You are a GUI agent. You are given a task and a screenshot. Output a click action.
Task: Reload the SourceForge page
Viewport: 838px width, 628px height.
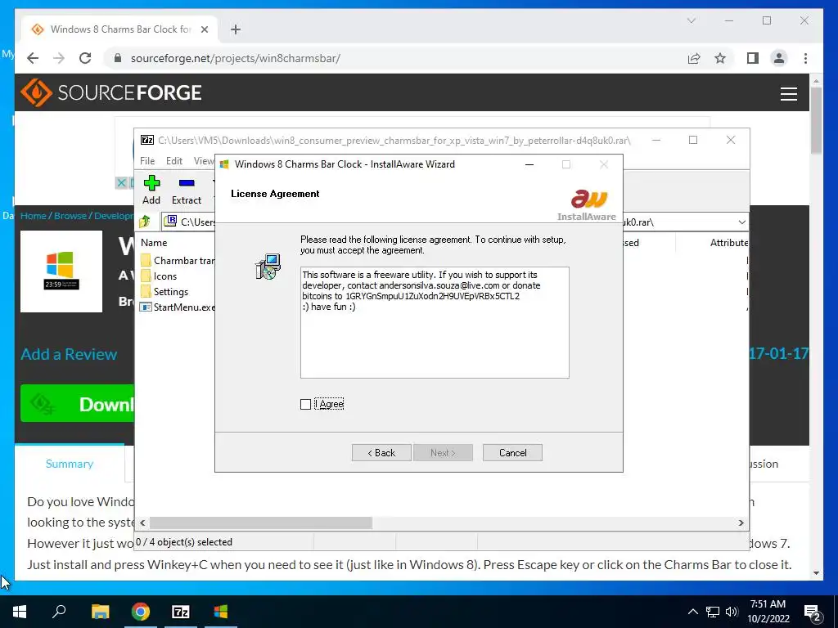[85, 58]
